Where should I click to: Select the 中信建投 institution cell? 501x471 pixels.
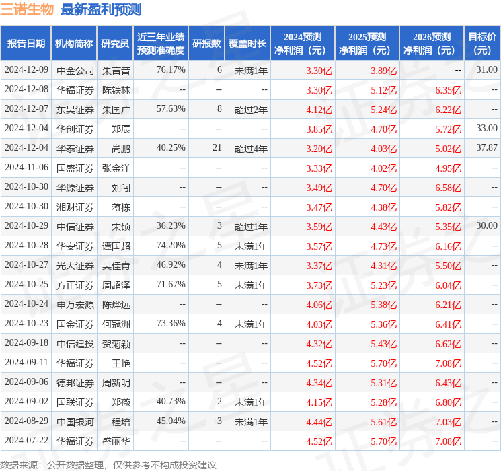[75, 343]
